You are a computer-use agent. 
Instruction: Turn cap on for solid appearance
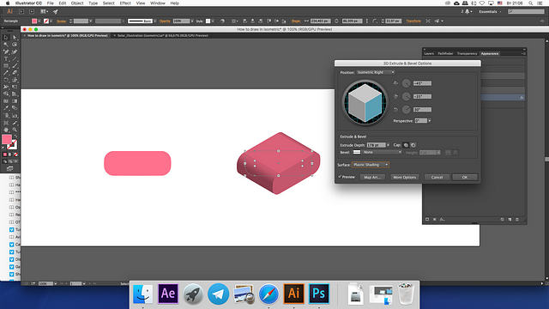406,145
